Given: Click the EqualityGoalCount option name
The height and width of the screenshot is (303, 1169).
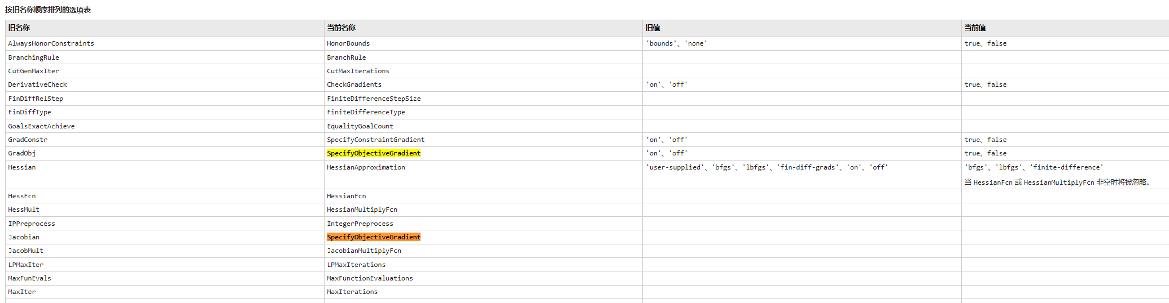Looking at the screenshot, I should click(x=360, y=126).
